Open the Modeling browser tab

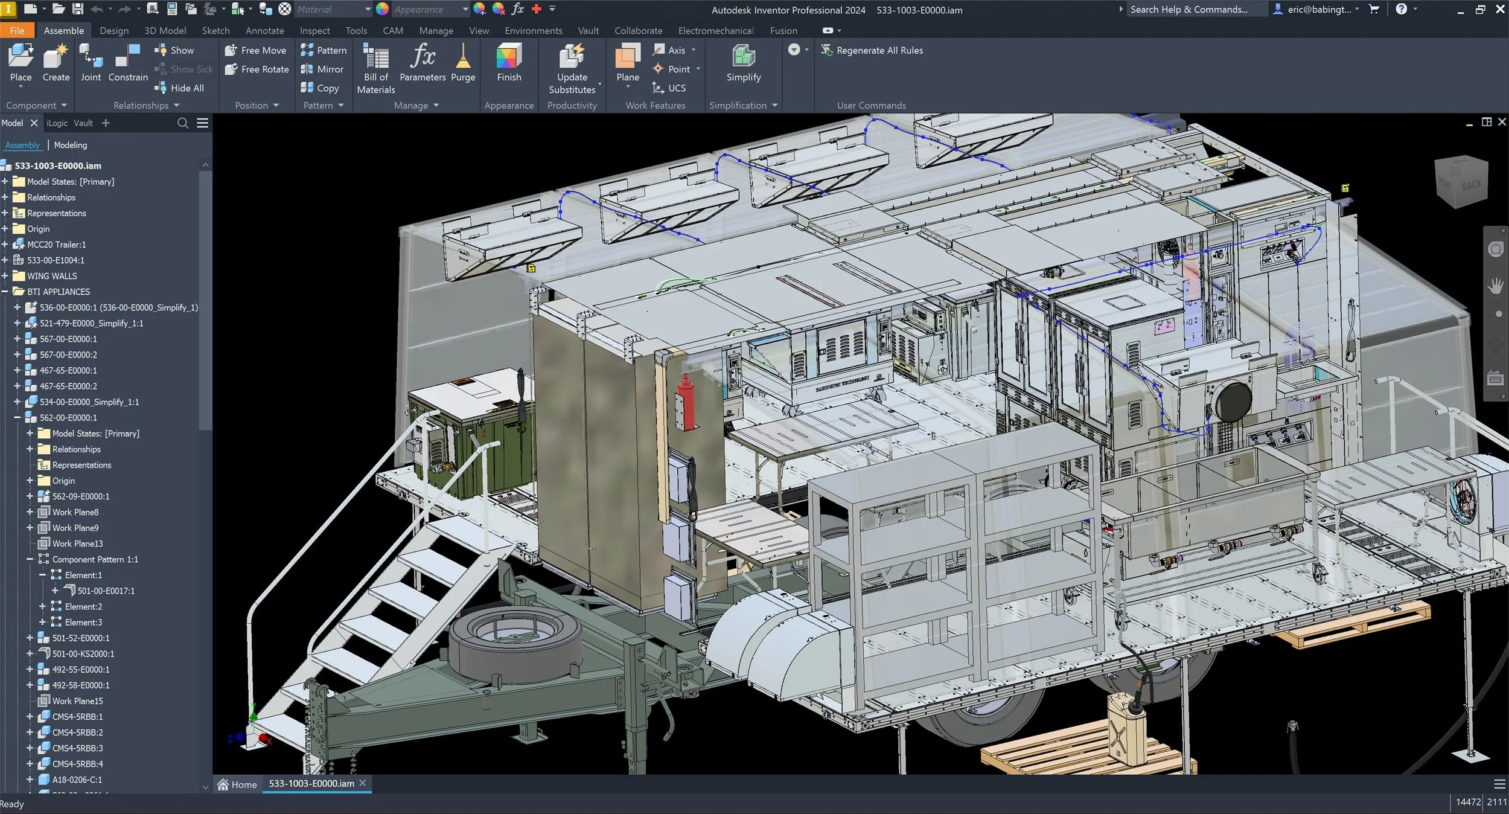(71, 145)
